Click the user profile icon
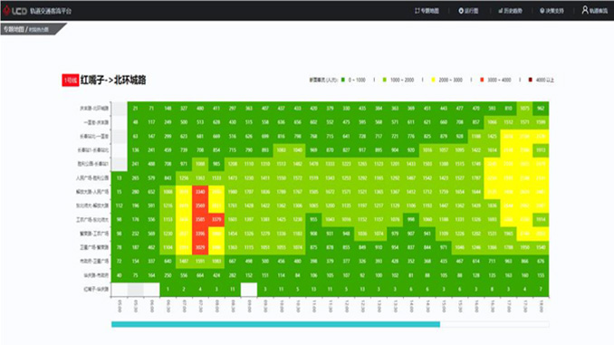The image size is (614, 345). (x=585, y=10)
